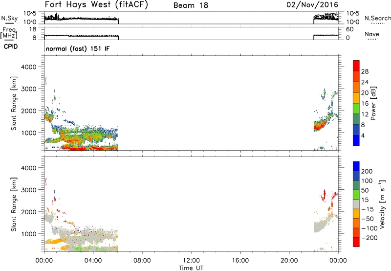Click the velocity colorbar value '-200'
The width and height of the screenshot is (391, 271).
point(369,238)
